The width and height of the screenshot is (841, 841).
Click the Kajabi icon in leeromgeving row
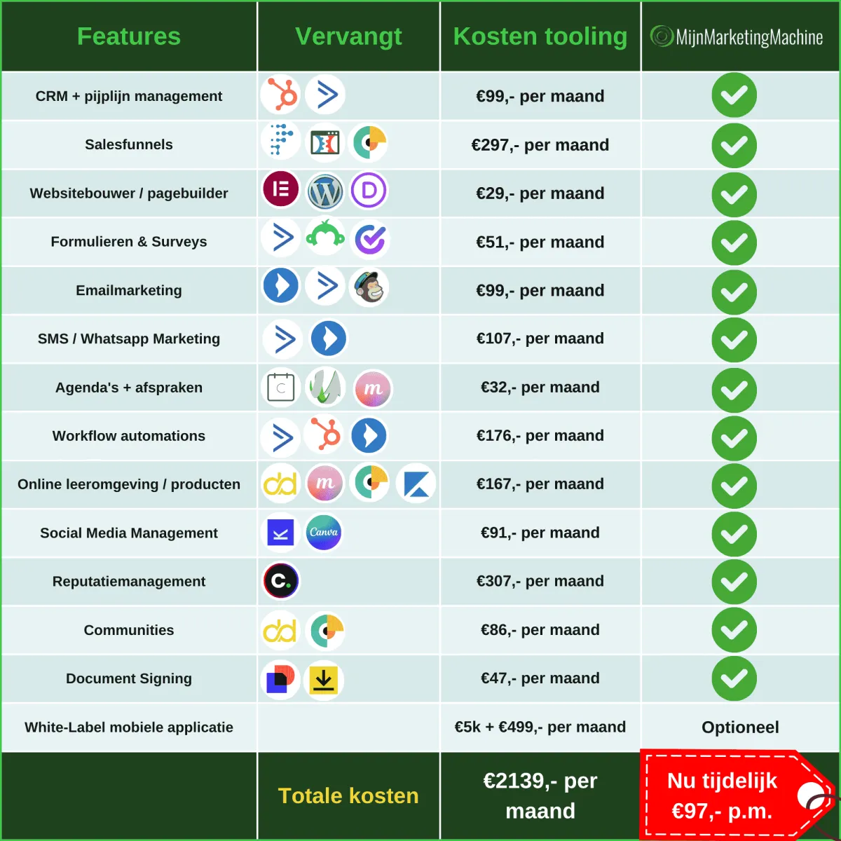(x=416, y=484)
